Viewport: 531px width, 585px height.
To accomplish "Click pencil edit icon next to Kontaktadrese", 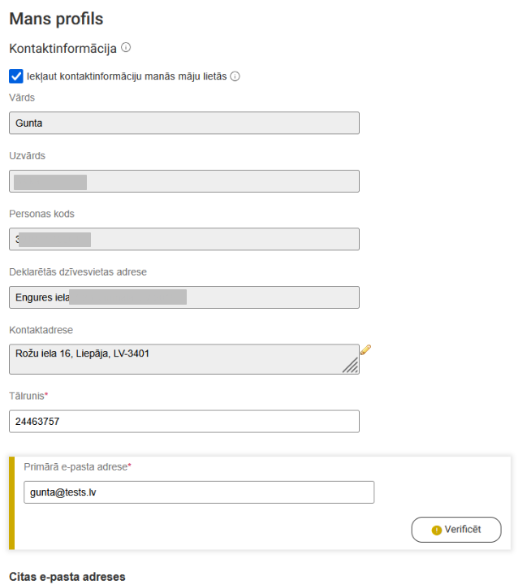I will 365,349.
